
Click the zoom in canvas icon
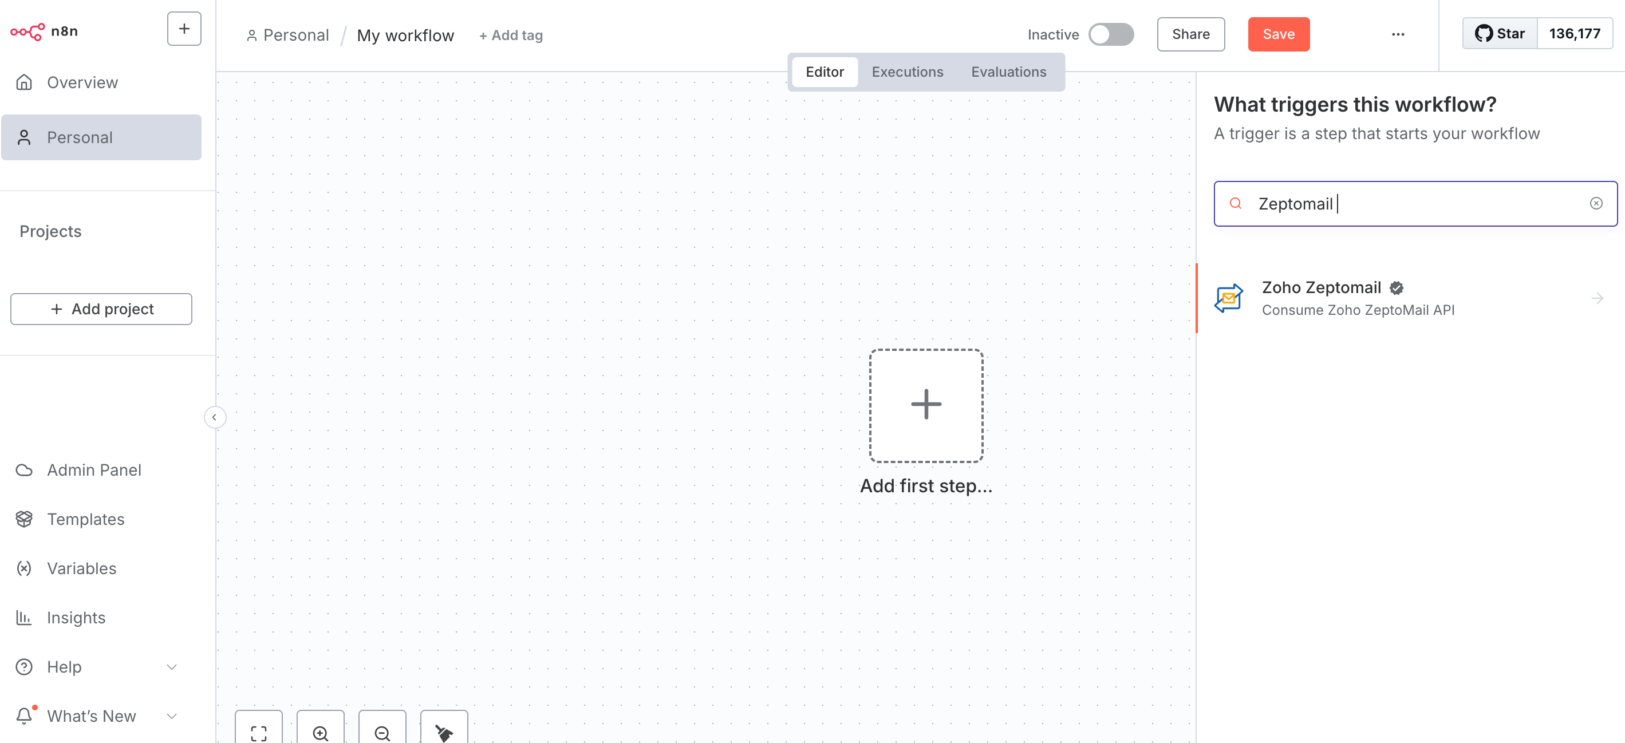321,732
